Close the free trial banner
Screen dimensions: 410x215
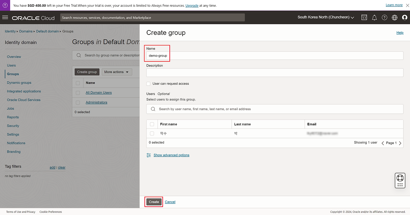(x=405, y=5)
